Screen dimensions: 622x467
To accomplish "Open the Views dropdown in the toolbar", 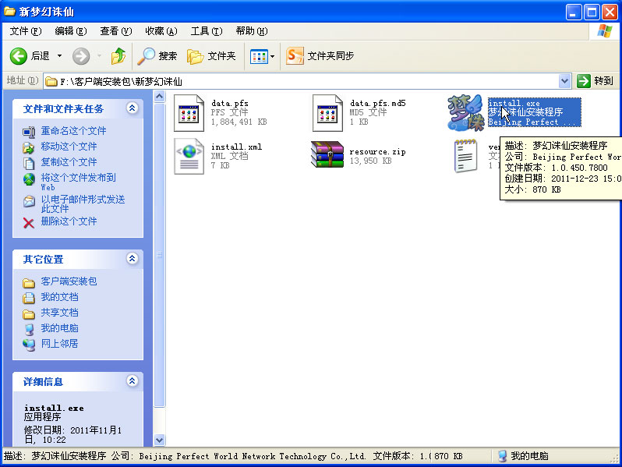I will coord(260,56).
